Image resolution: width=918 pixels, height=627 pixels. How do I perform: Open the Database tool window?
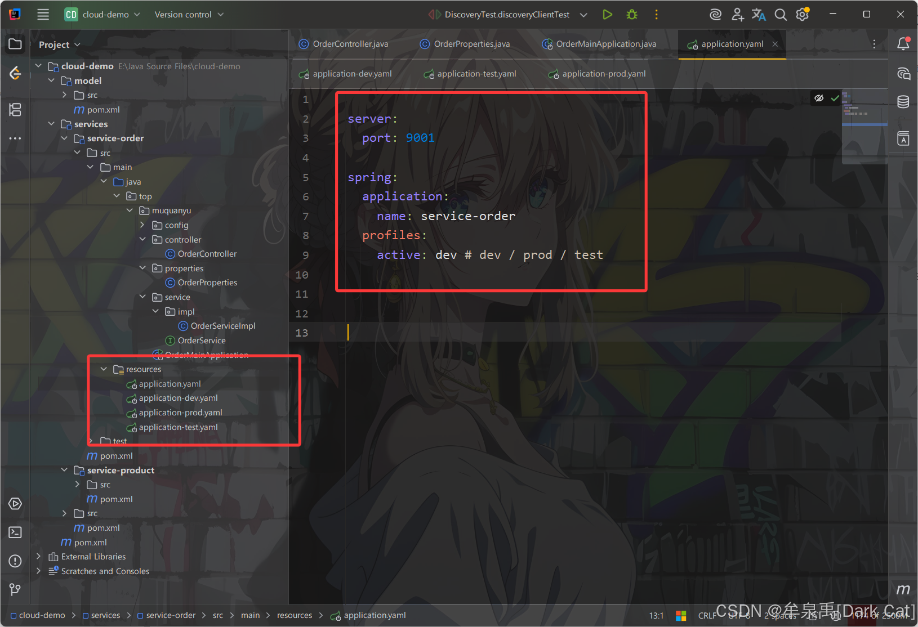[x=903, y=102]
